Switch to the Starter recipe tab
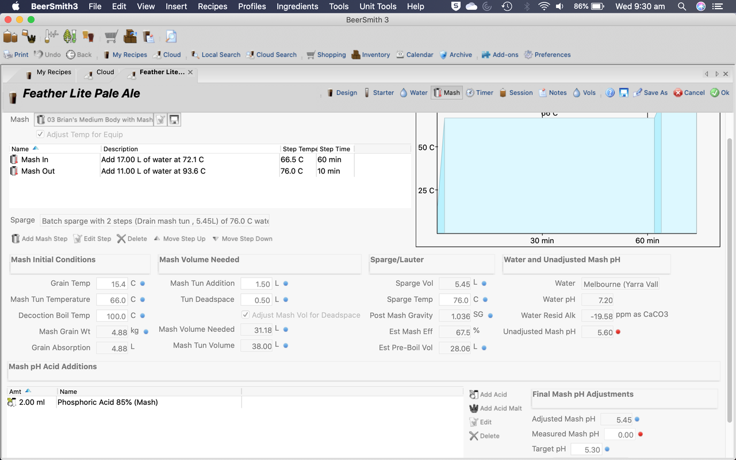Image resolution: width=736 pixels, height=460 pixels. pyautogui.click(x=378, y=93)
